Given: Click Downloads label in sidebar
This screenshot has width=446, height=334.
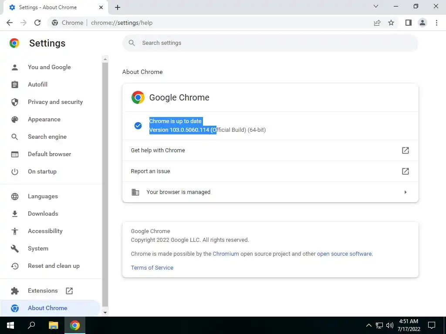Looking at the screenshot, I should 43,214.
